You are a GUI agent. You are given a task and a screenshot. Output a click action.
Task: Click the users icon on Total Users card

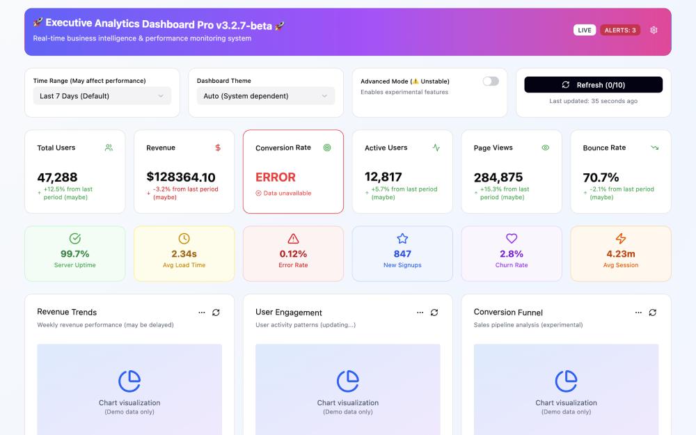tap(108, 148)
